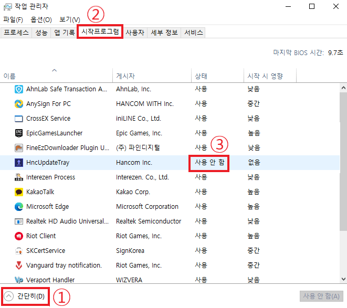Click the Veraport Handler icon
This screenshot has height=308, width=347.
coord(19,280)
